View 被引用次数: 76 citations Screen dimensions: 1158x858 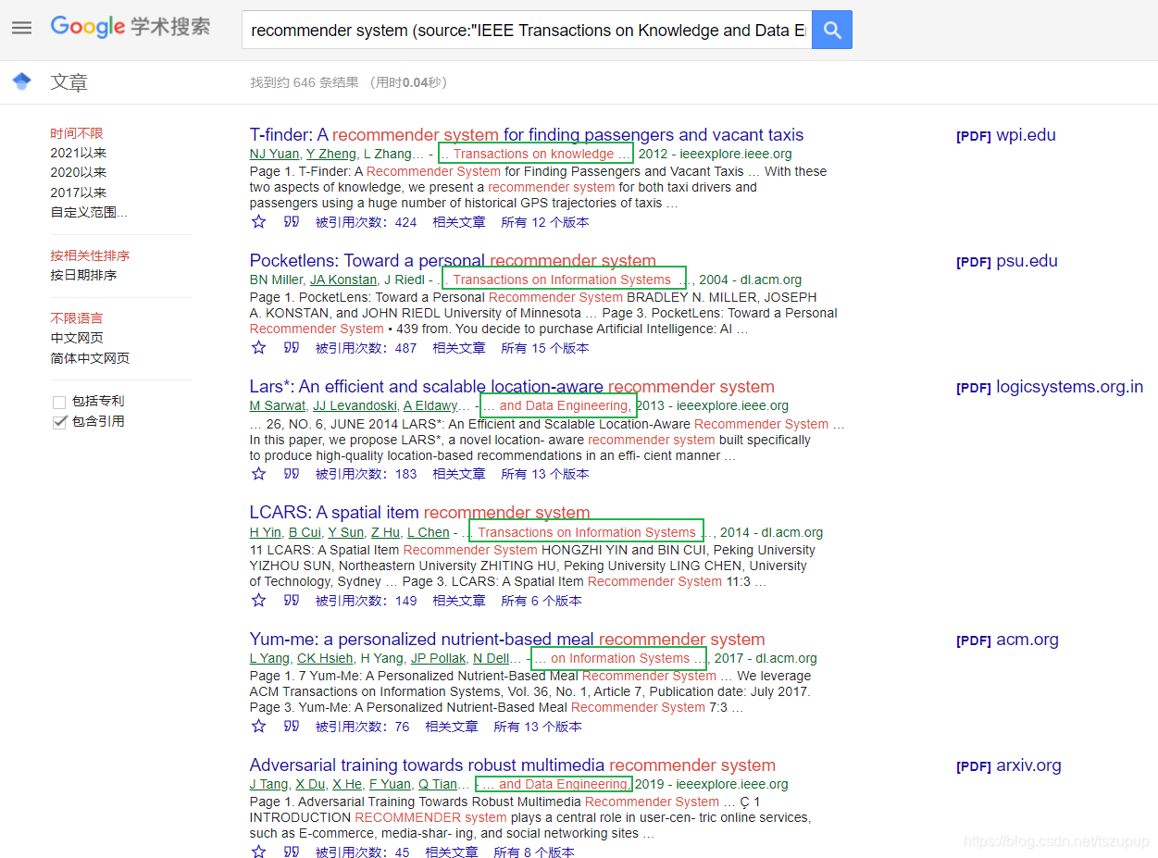[x=362, y=727]
